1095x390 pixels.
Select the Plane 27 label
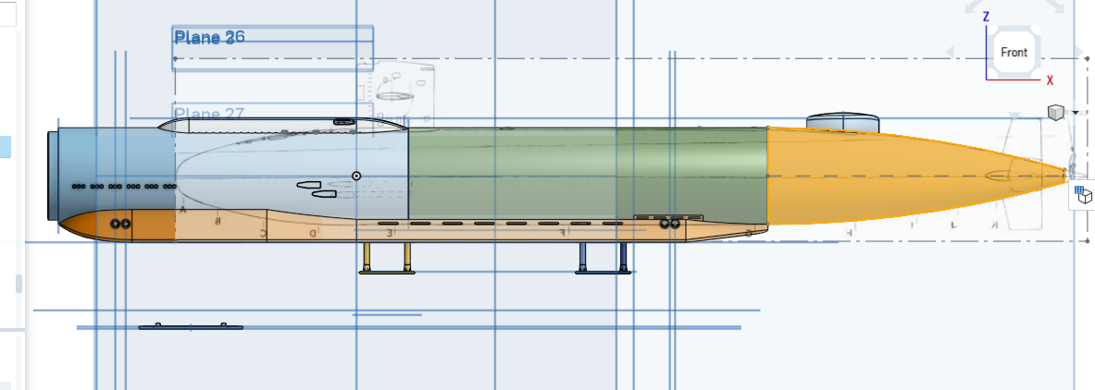tap(208, 115)
